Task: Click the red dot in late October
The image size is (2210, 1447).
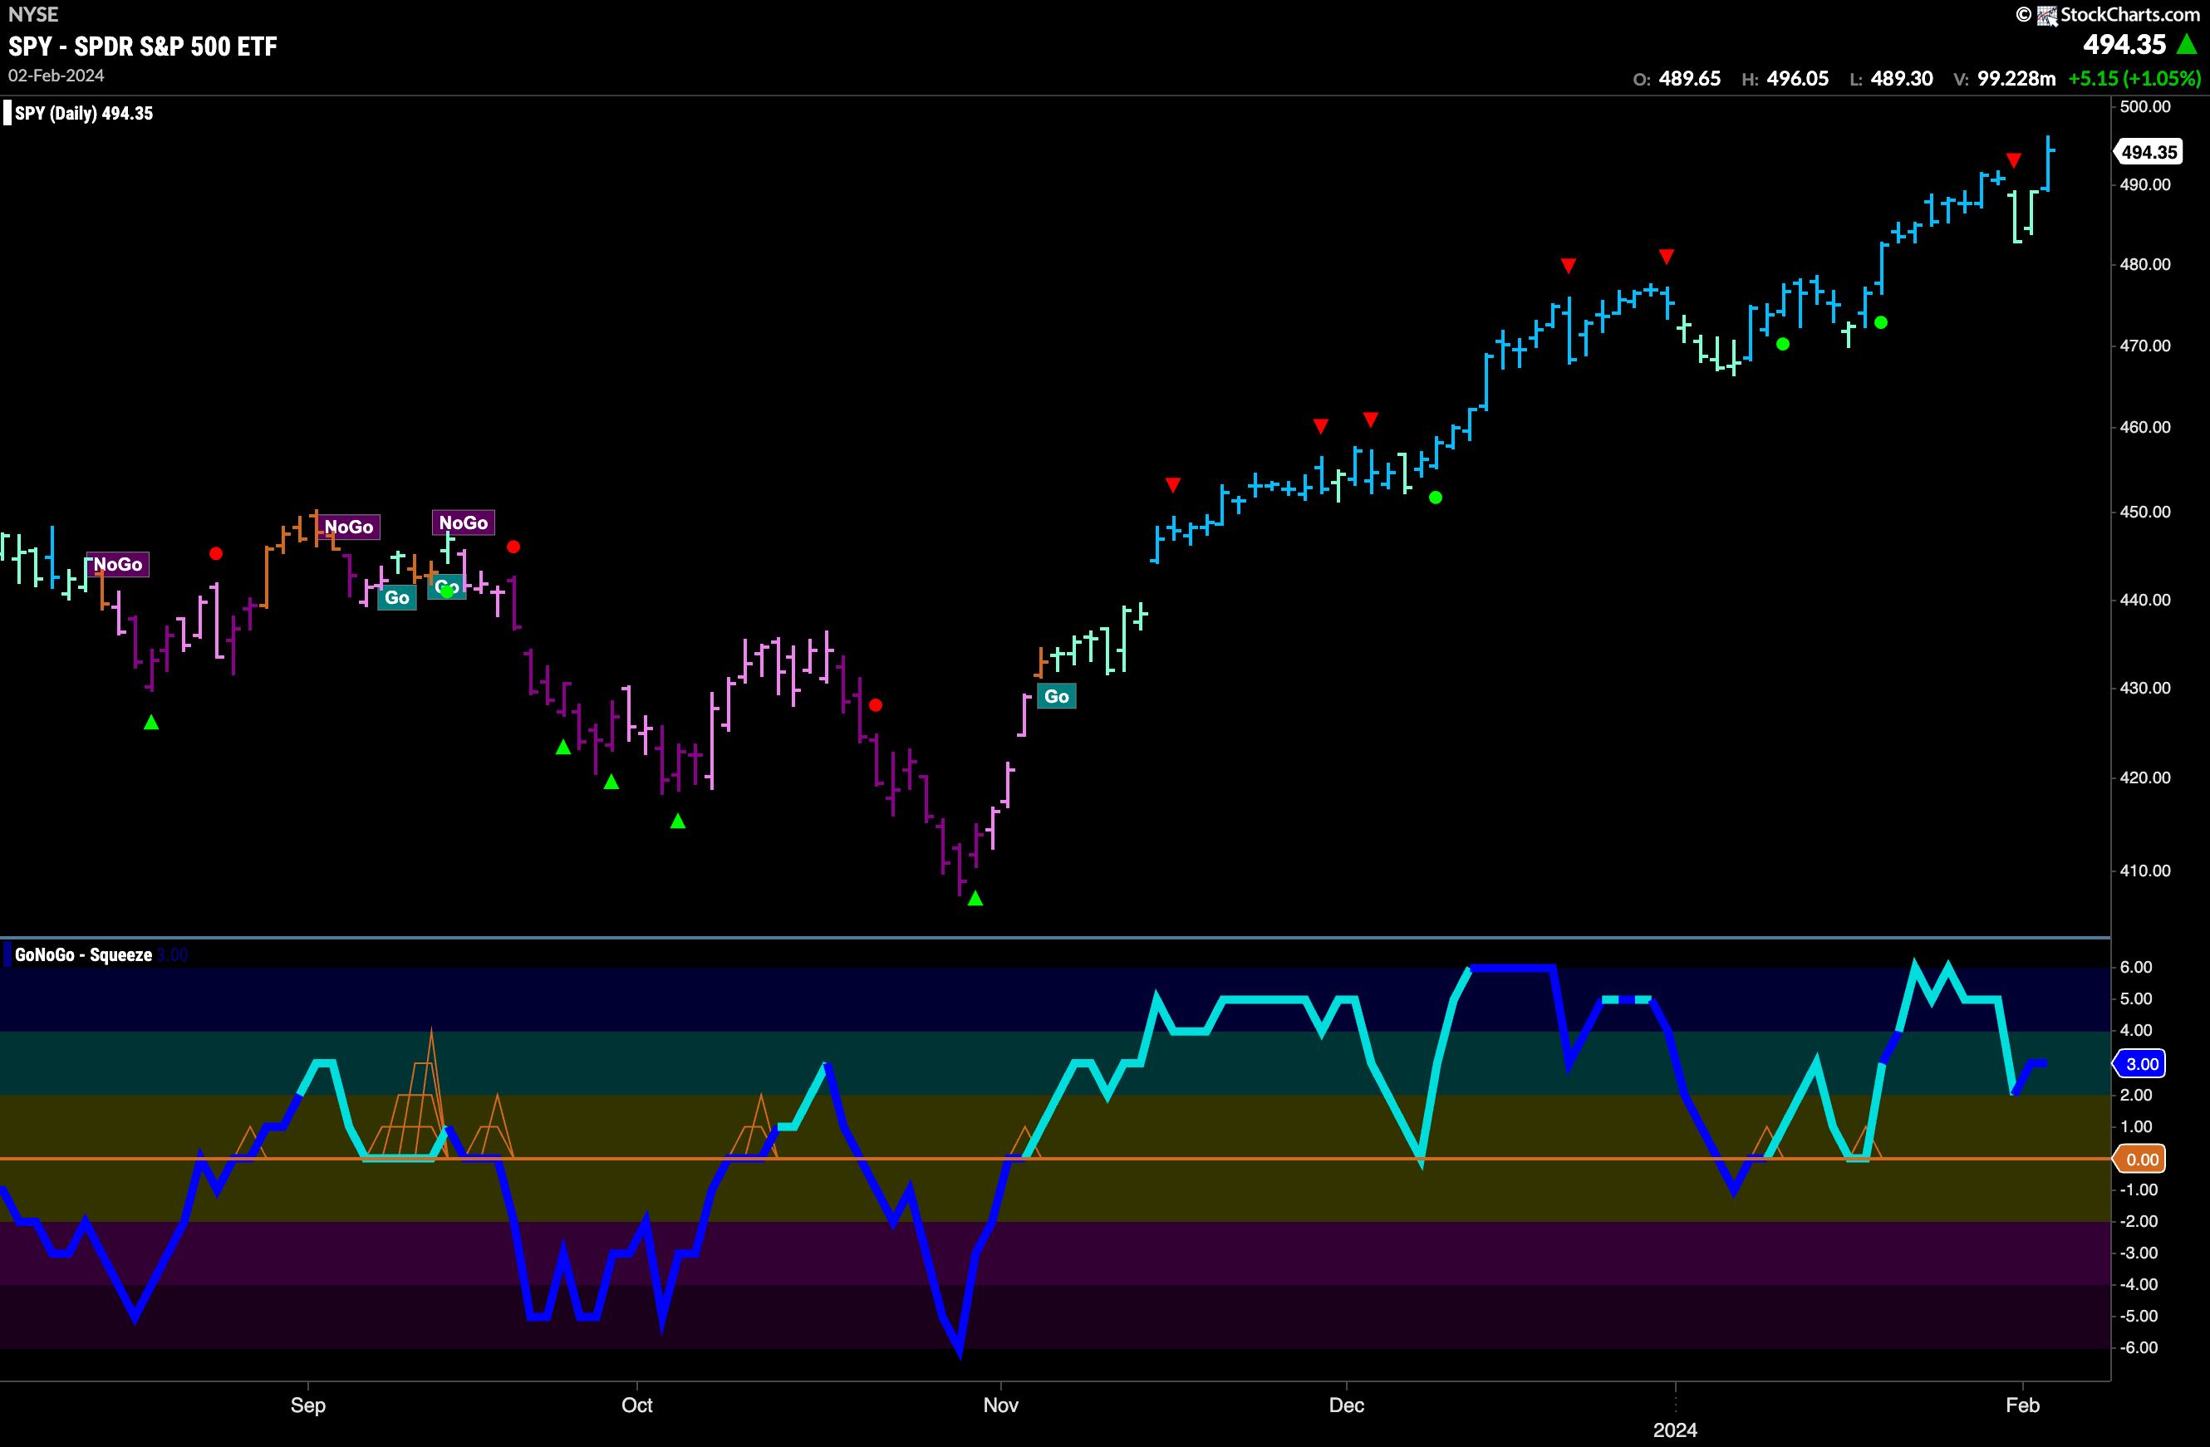Action: [x=876, y=705]
